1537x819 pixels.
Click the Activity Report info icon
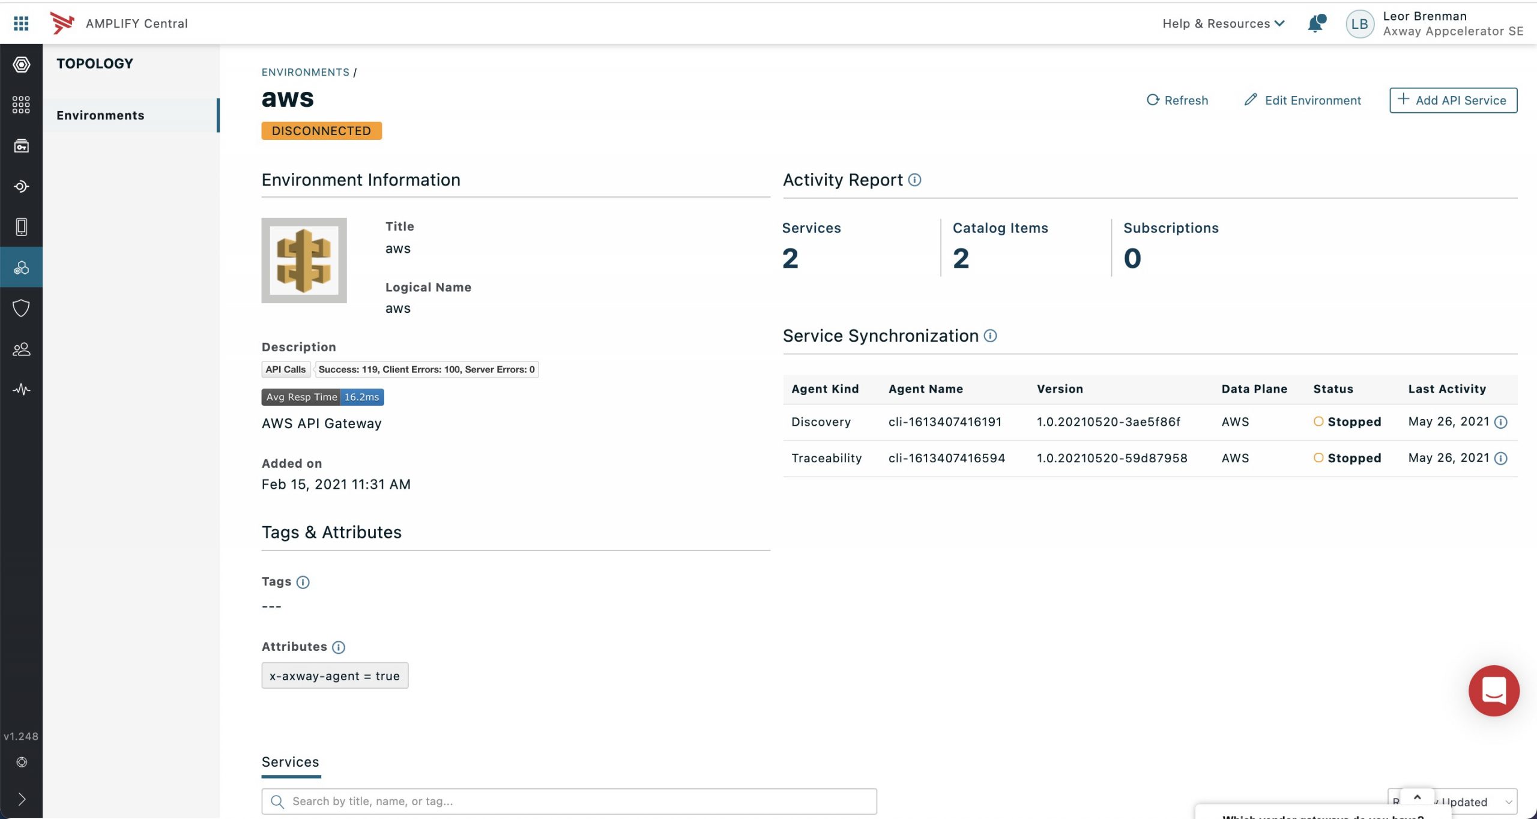click(914, 180)
